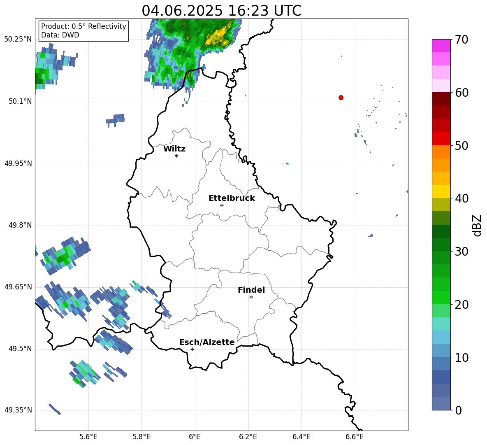Click the 6.6°E longitude label
This screenshot has width=487, height=445.
click(355, 437)
